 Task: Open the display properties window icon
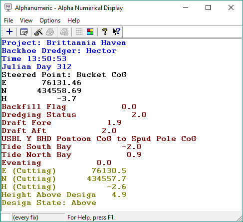pos(24,31)
